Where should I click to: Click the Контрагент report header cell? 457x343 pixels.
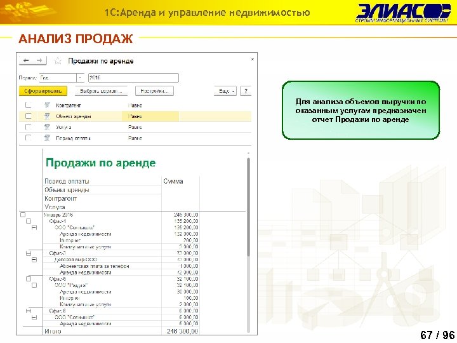point(60,198)
